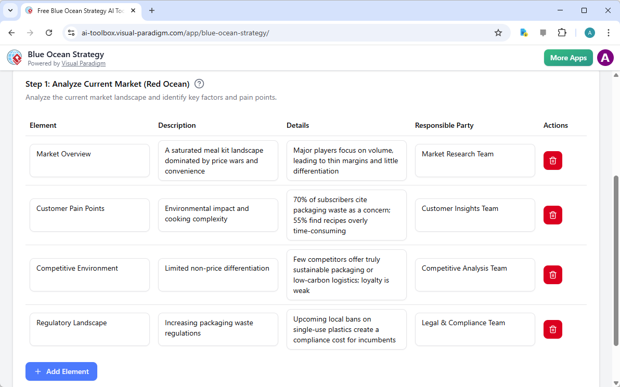Bookmark this page with the star icon
This screenshot has height=387, width=620.
coord(498,32)
